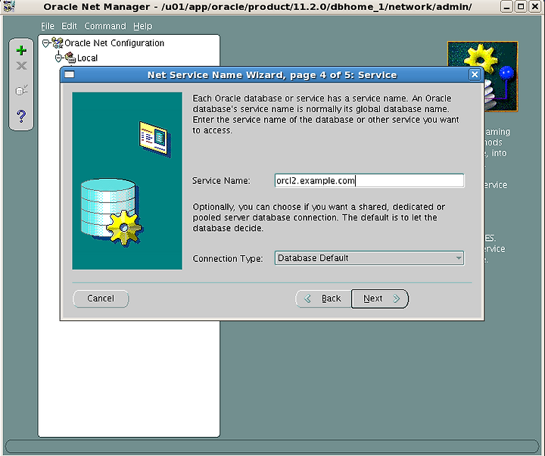This screenshot has width=545, height=456.
Task: Click the Oracle Net Manager title icon
Action: click(x=9, y=6)
